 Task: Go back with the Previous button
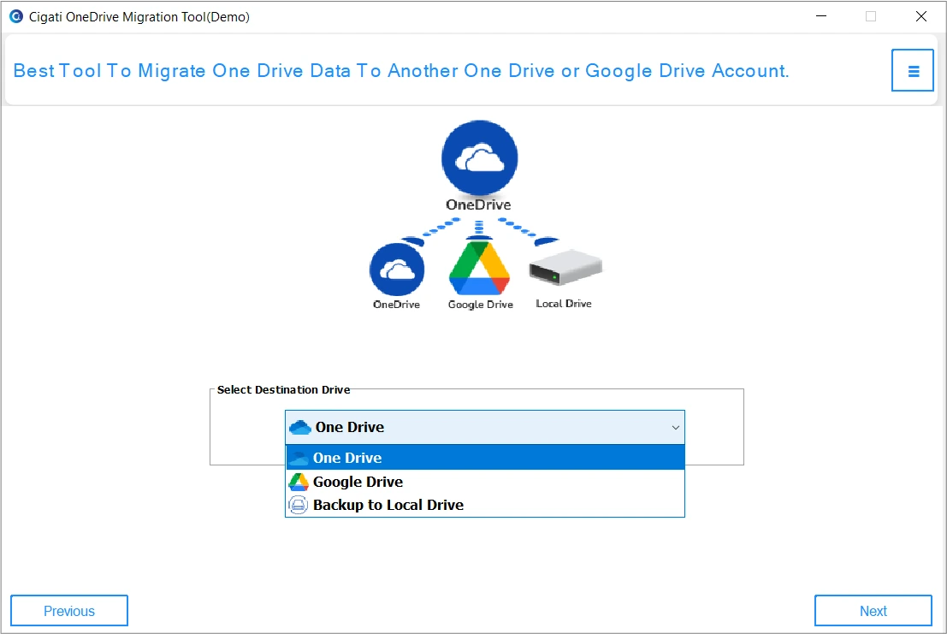69,611
